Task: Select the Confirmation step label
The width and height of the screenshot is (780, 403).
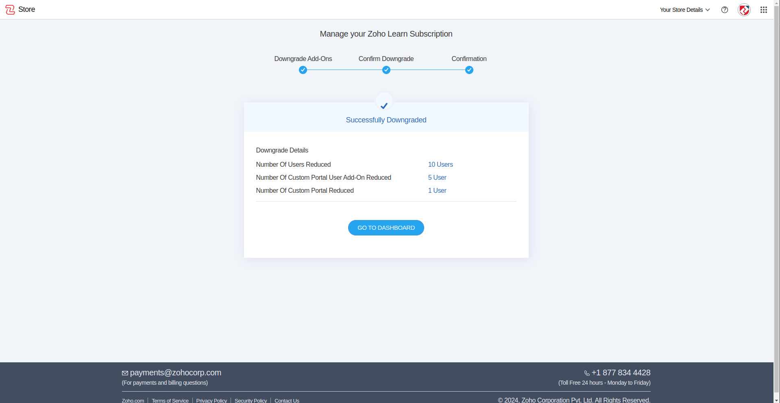Action: pos(469,59)
